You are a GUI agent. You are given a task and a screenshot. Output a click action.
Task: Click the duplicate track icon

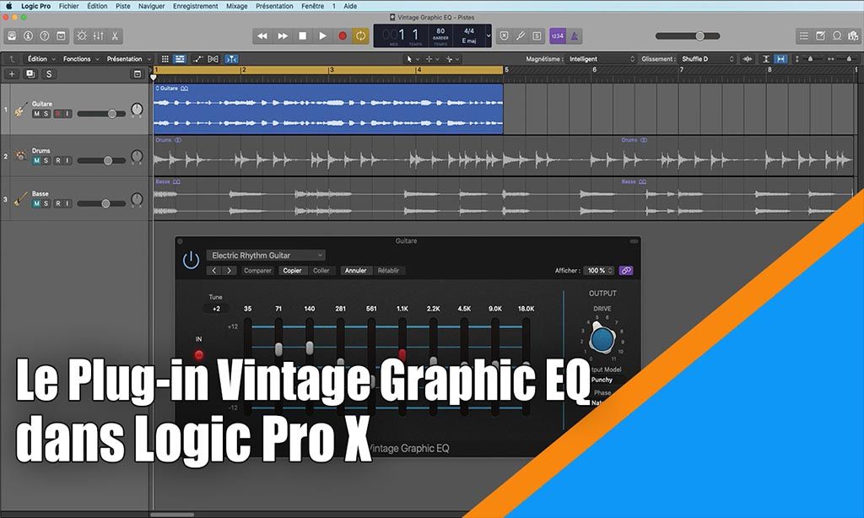click(x=30, y=74)
